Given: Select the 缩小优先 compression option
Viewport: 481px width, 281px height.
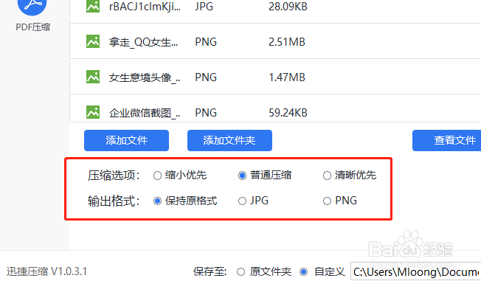Looking at the screenshot, I should (x=180, y=176).
